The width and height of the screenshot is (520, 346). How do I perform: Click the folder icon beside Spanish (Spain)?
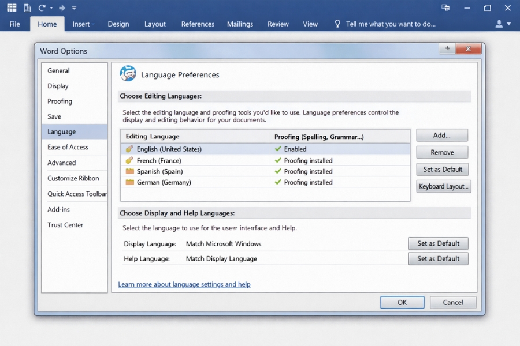click(x=129, y=171)
